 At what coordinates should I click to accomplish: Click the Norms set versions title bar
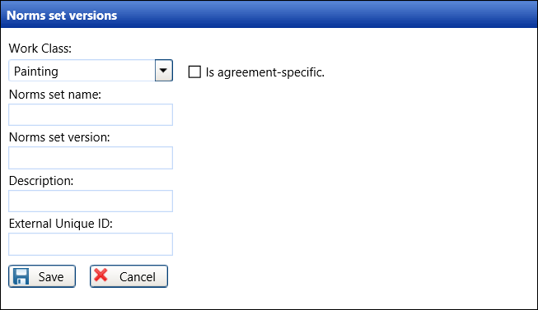point(269,14)
